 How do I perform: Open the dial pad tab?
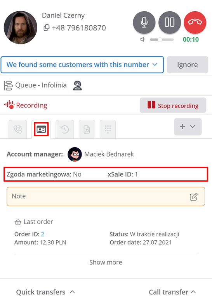[x=108, y=129]
